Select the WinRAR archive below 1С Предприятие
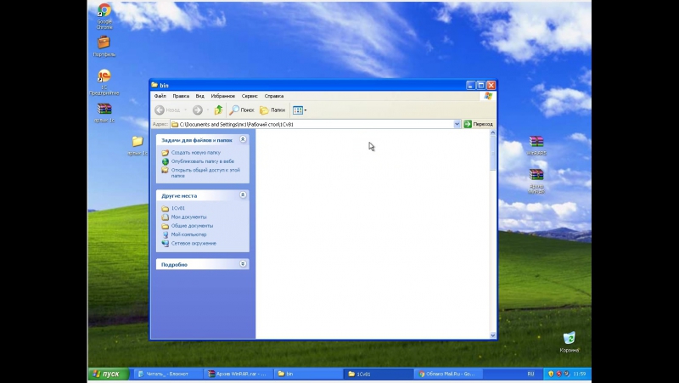 tap(104, 113)
